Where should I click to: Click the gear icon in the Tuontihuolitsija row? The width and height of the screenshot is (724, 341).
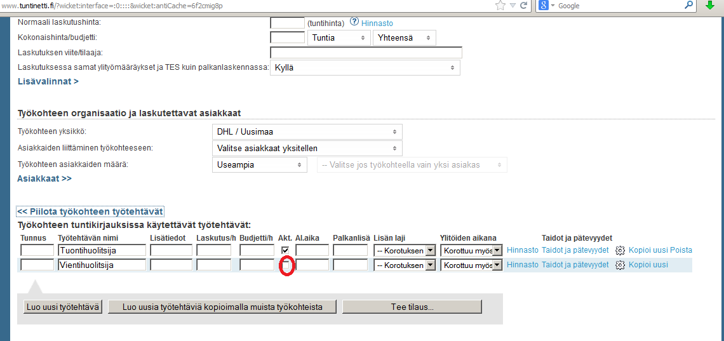tap(620, 250)
